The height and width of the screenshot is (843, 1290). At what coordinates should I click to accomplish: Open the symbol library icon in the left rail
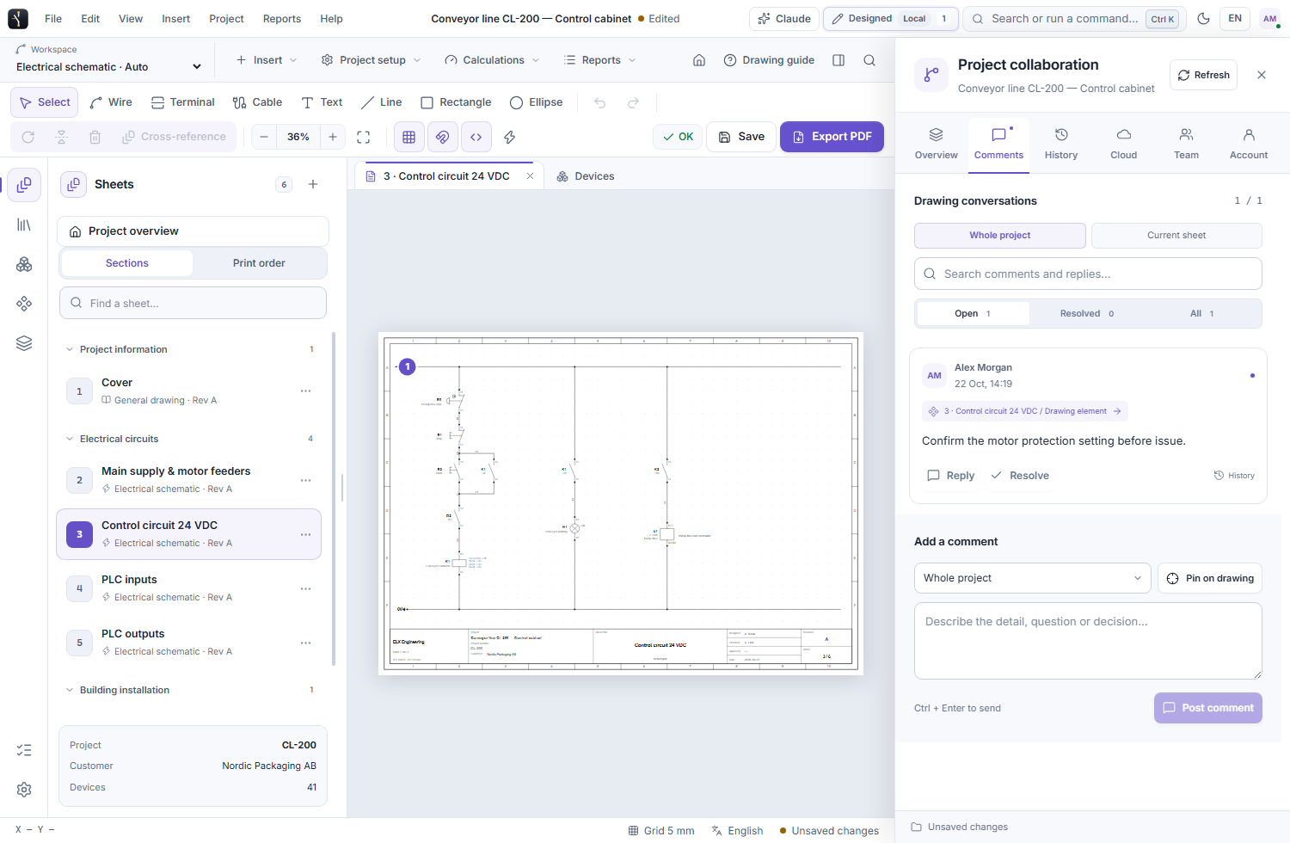click(x=24, y=225)
